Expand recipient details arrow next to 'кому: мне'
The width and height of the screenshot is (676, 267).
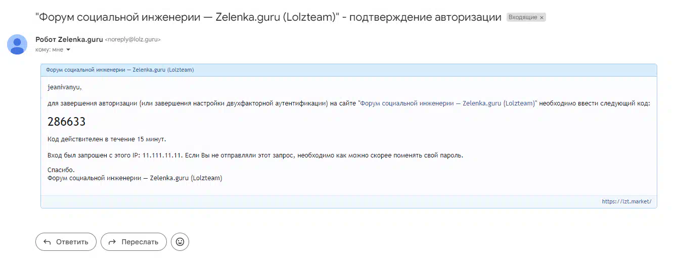(x=68, y=50)
